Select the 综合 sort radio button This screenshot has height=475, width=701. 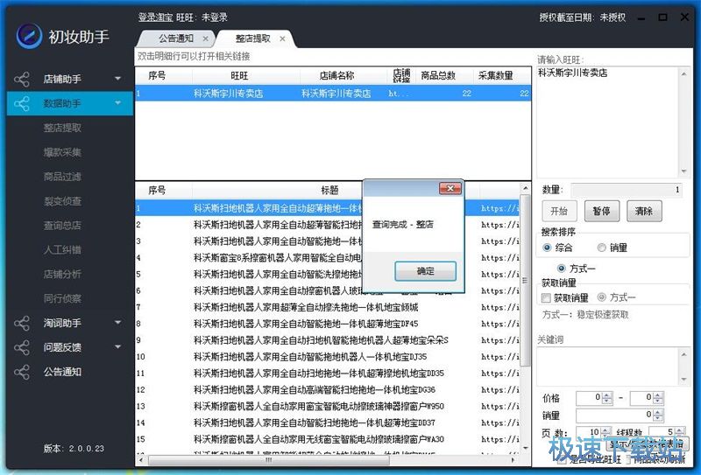click(547, 248)
